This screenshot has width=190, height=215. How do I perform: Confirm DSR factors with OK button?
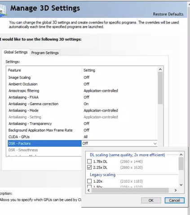151,200
